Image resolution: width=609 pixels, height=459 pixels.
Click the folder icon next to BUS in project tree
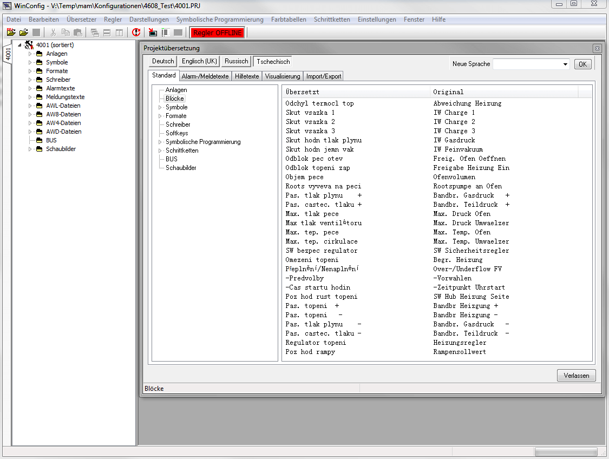39,140
